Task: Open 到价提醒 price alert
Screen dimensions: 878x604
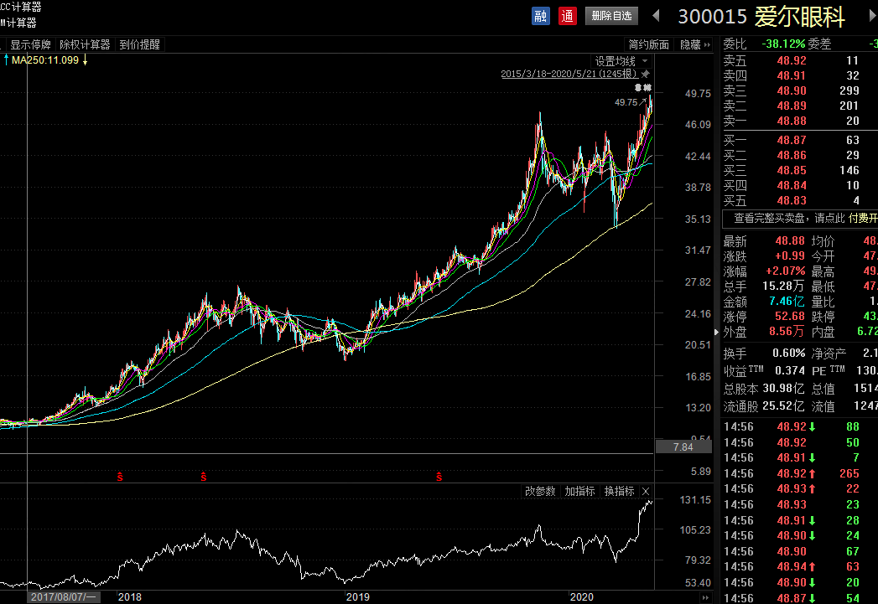Action: coord(139,44)
